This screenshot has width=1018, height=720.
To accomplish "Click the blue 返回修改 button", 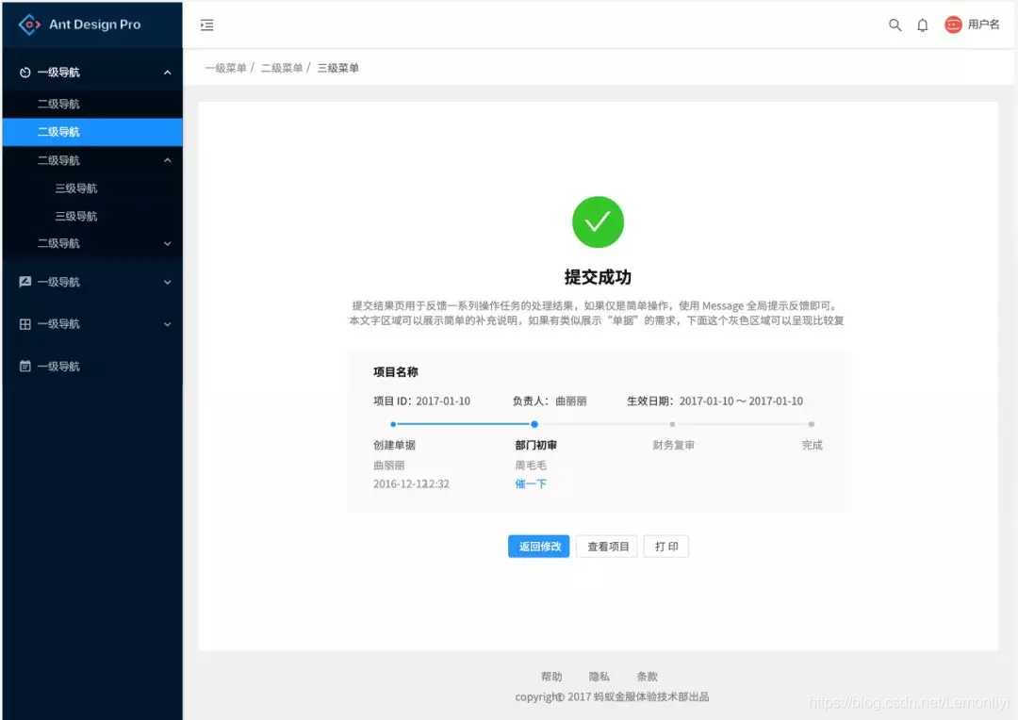I will pos(538,546).
